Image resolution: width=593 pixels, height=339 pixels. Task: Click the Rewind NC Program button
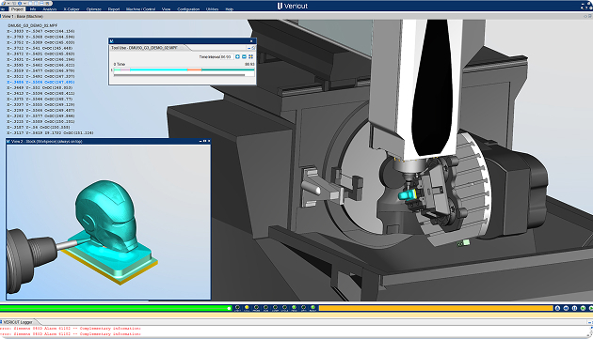tap(566, 308)
